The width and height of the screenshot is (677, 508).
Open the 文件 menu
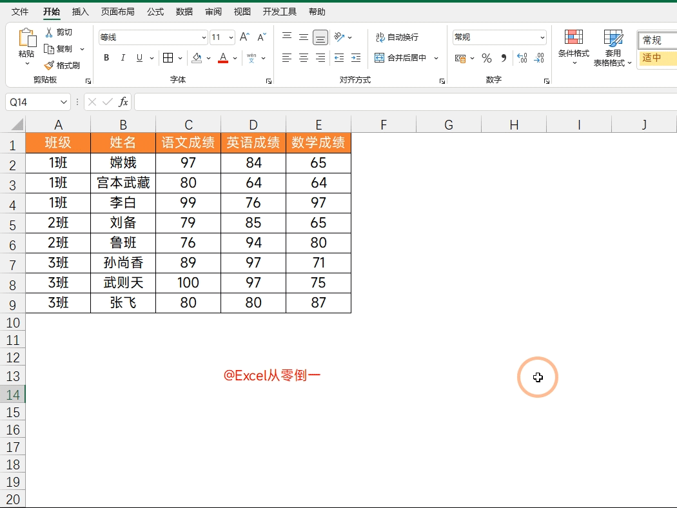pyautogui.click(x=20, y=12)
